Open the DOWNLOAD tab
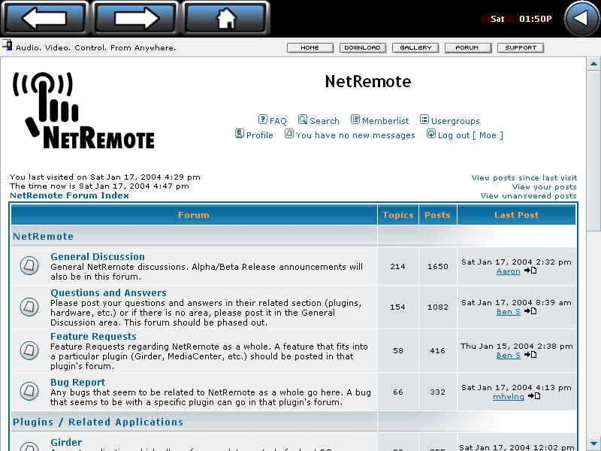Screen dimensions: 601x451 (363, 47)
